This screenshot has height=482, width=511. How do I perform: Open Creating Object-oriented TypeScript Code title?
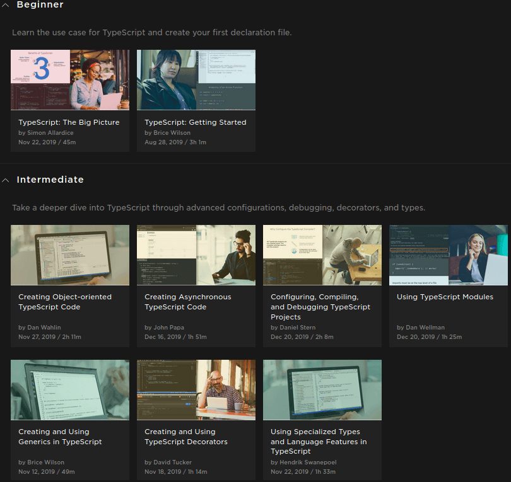click(65, 302)
